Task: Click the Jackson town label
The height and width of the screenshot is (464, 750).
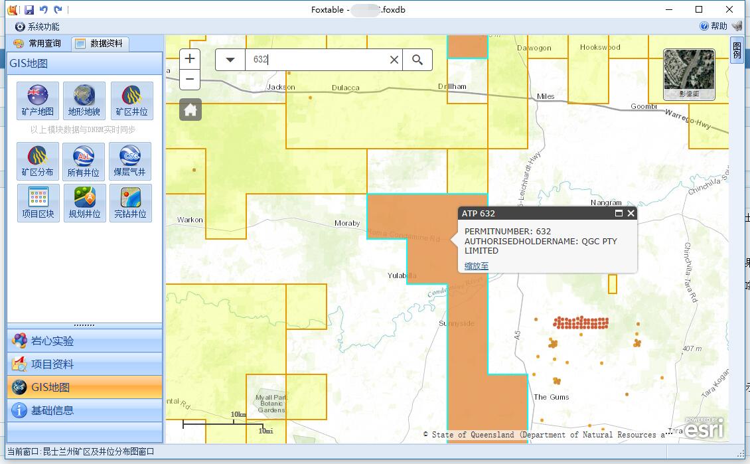Action: click(x=281, y=87)
